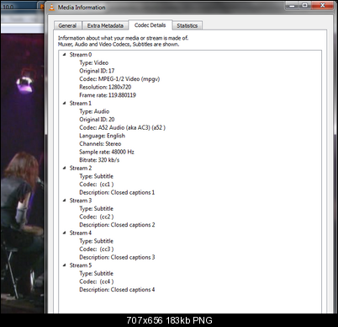The height and width of the screenshot is (327, 338).
Task: Switch to the General tab
Action: (67, 25)
